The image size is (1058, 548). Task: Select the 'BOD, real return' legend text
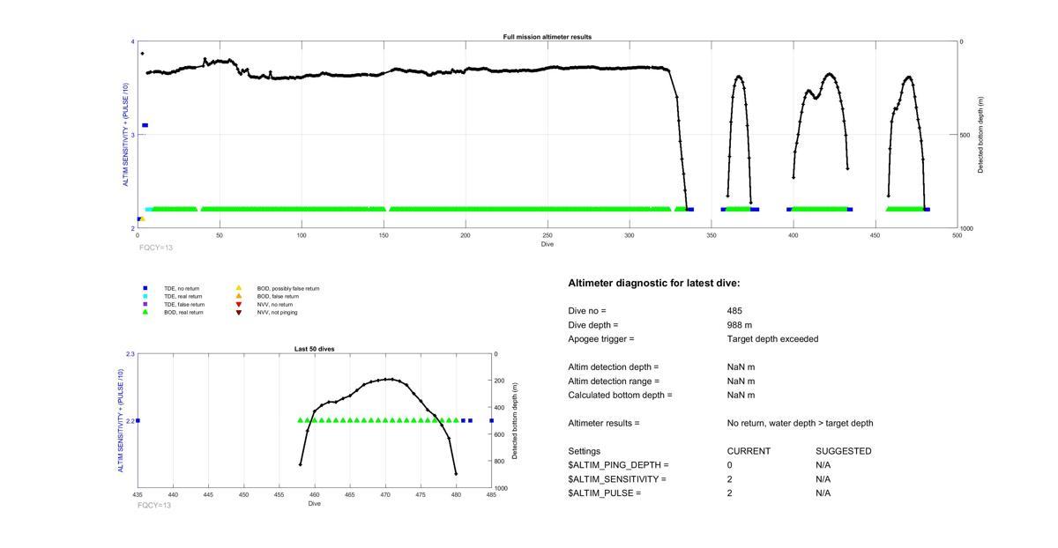coord(183,313)
